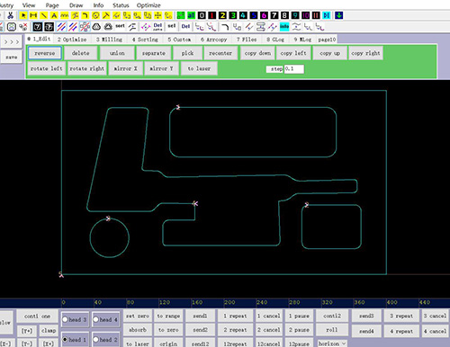Viewport: 450px width, 347px height.
Task: Click the reverse button
Action: 45,53
